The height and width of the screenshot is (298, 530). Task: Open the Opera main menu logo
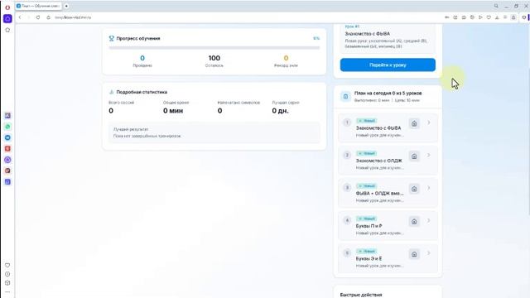[x=7, y=7]
